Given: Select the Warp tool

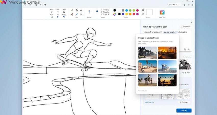Looking at the screenshot, I should pos(64,11).
